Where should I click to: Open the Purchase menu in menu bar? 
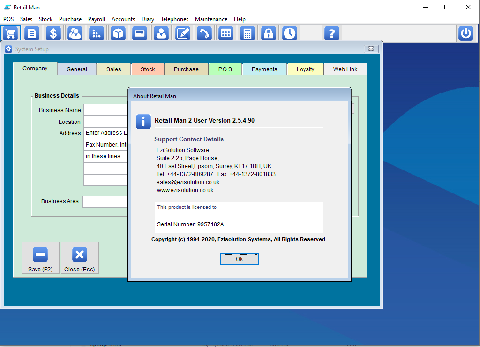pos(70,19)
